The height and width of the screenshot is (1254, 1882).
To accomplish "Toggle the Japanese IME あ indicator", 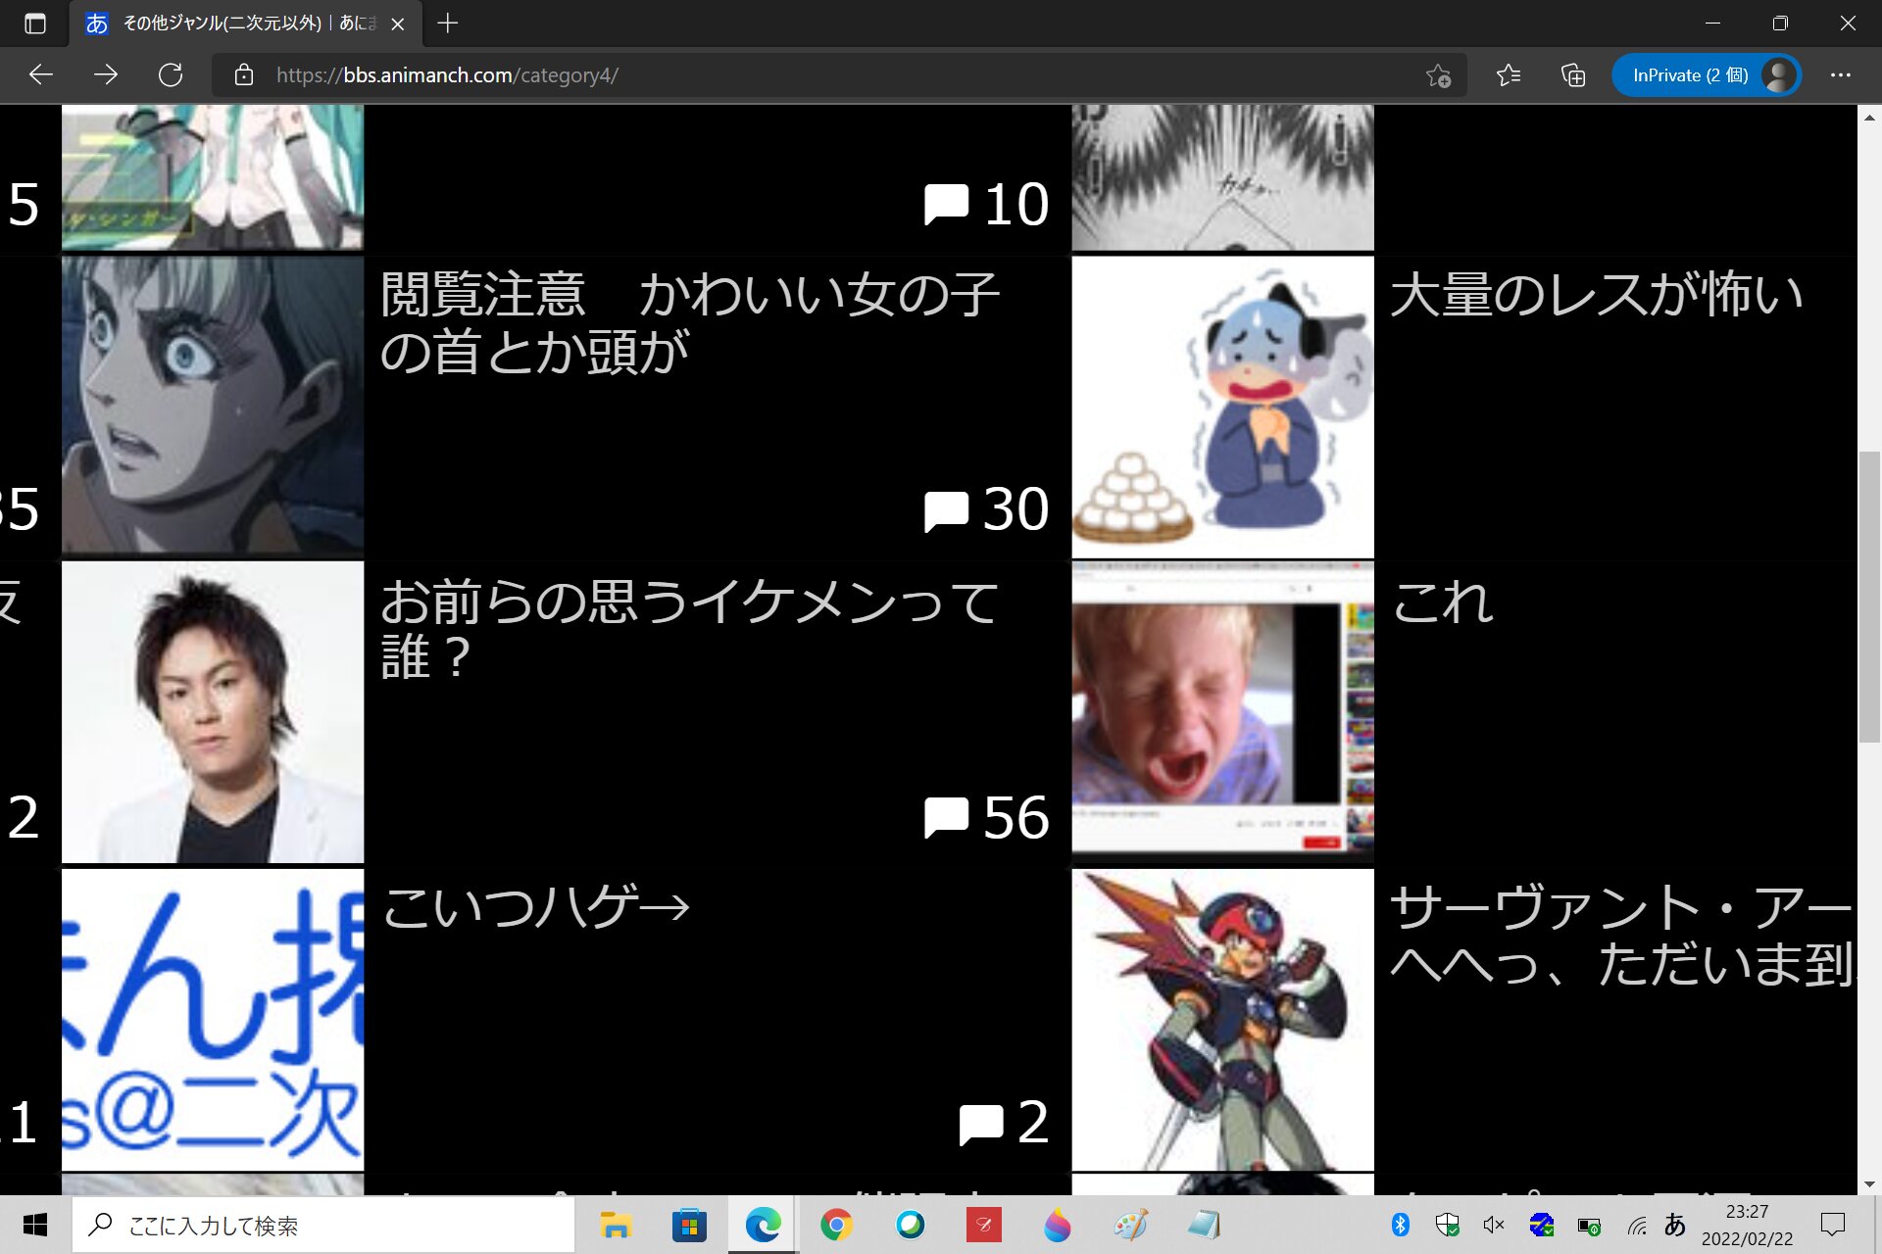I will pyautogui.click(x=1675, y=1225).
